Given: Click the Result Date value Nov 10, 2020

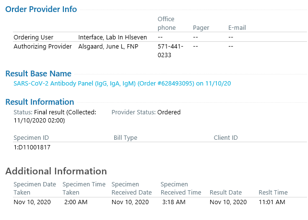Looking at the screenshot, I should pyautogui.click(x=228, y=202).
